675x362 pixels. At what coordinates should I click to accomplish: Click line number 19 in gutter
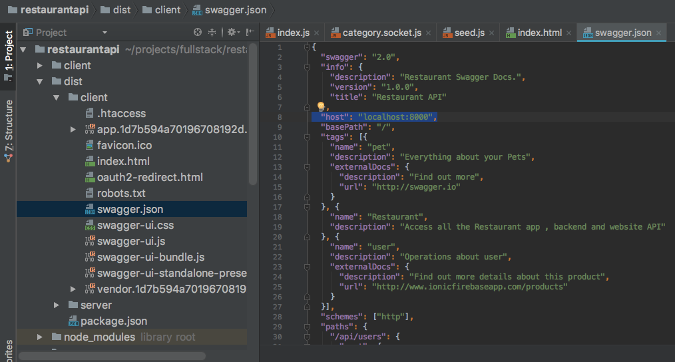coord(277,227)
